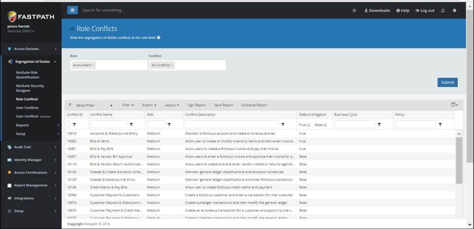Click the table's vertical scrollbar thumb

[459, 160]
